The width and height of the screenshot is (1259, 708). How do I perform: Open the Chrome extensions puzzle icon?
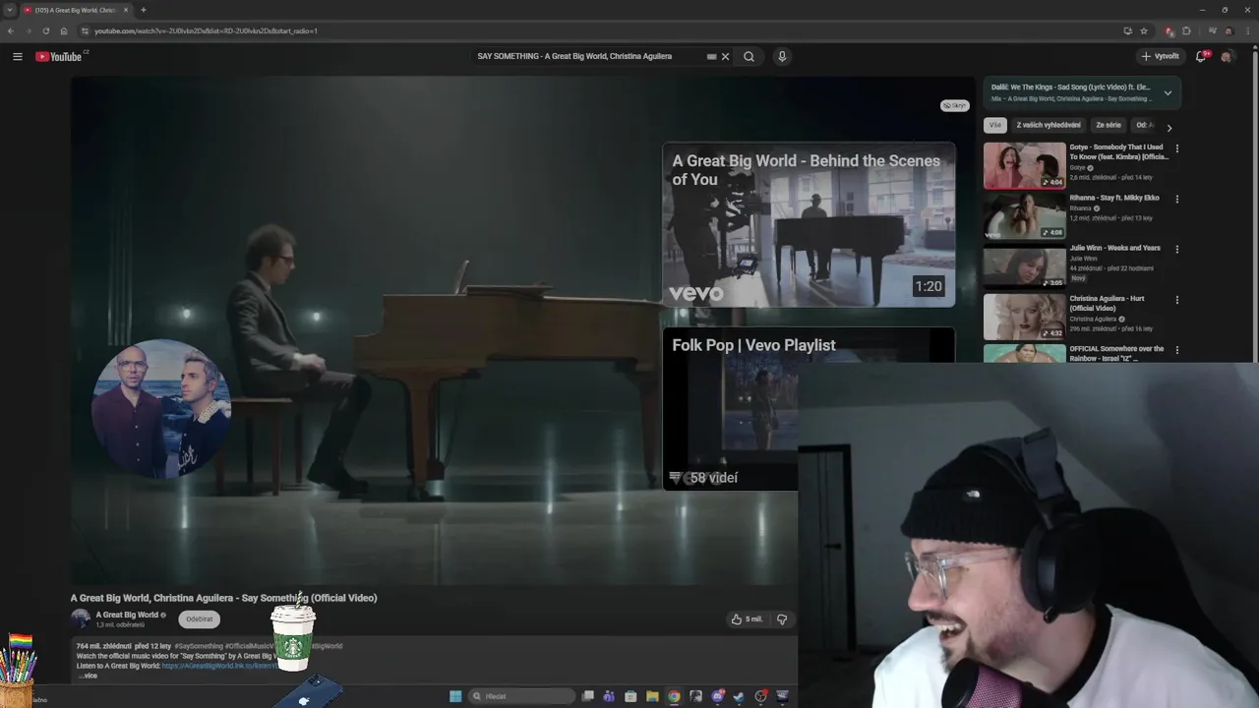click(x=1186, y=30)
